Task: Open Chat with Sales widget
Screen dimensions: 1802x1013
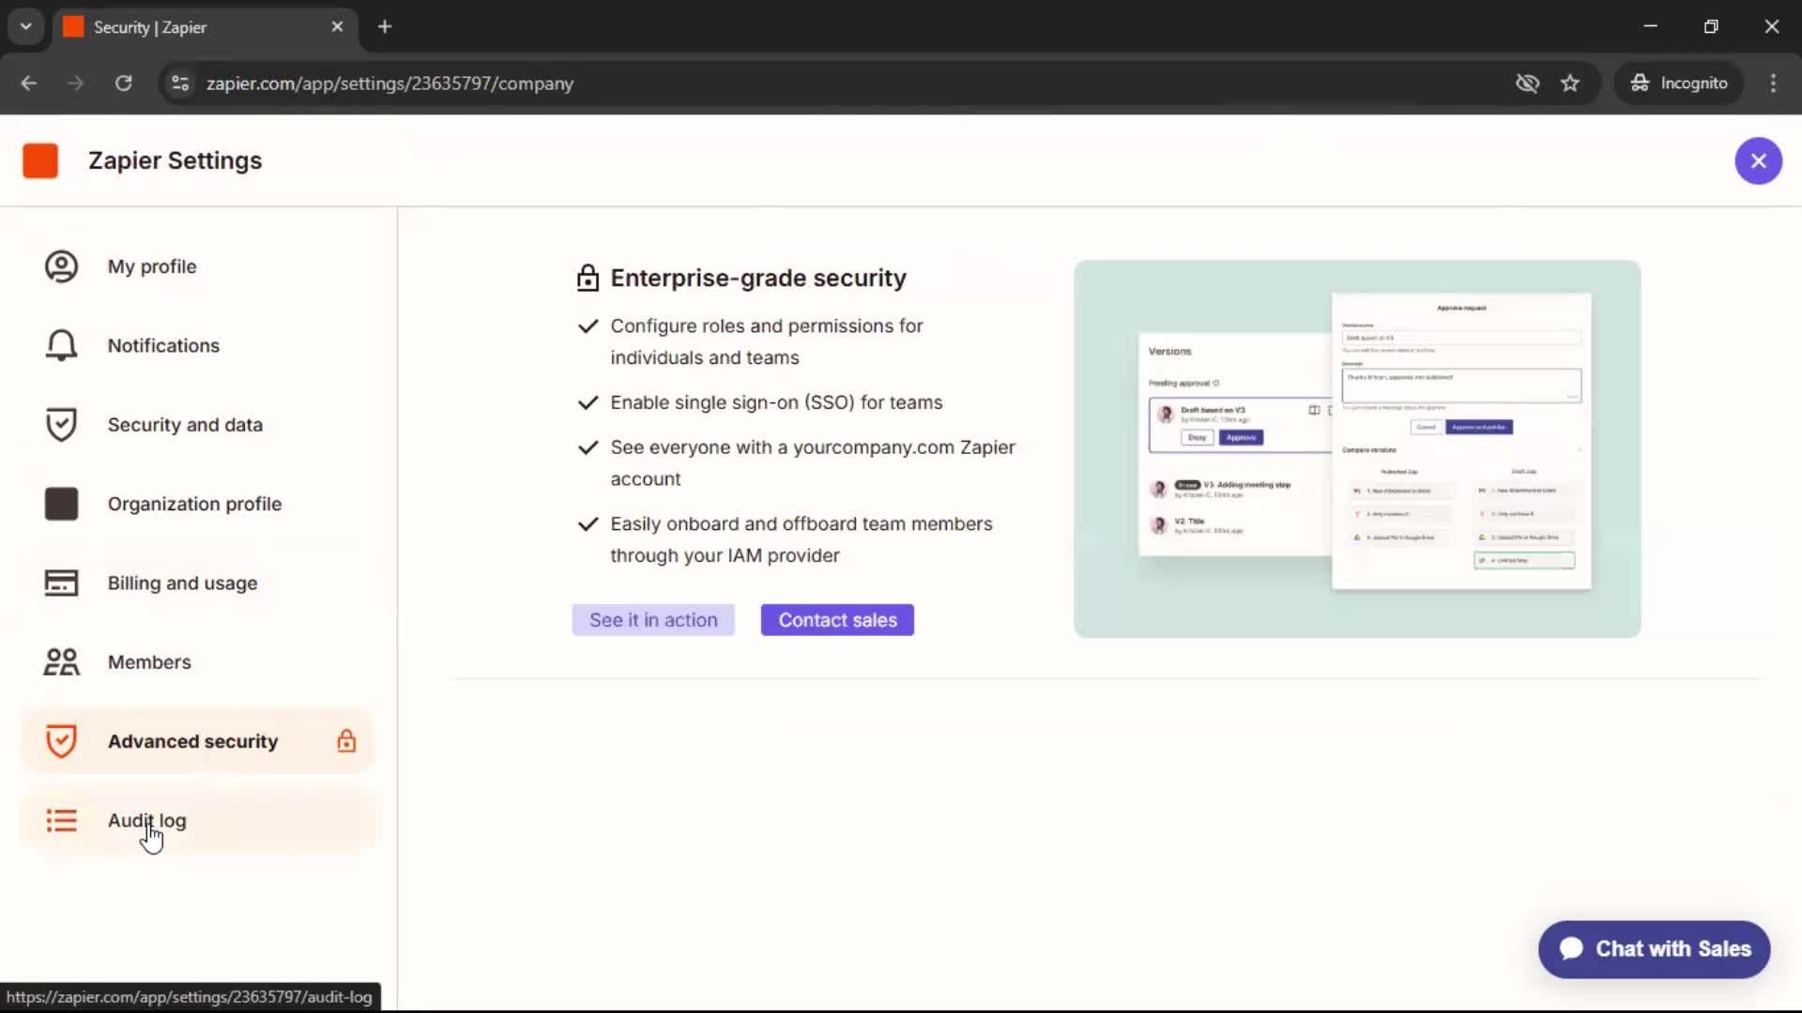Action: pos(1654,949)
